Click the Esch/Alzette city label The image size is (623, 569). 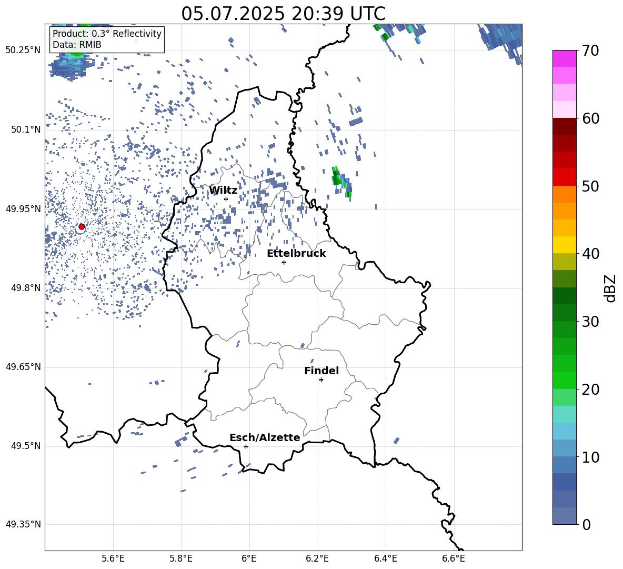coord(265,437)
